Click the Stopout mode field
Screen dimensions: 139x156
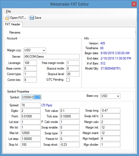coord(73,68)
